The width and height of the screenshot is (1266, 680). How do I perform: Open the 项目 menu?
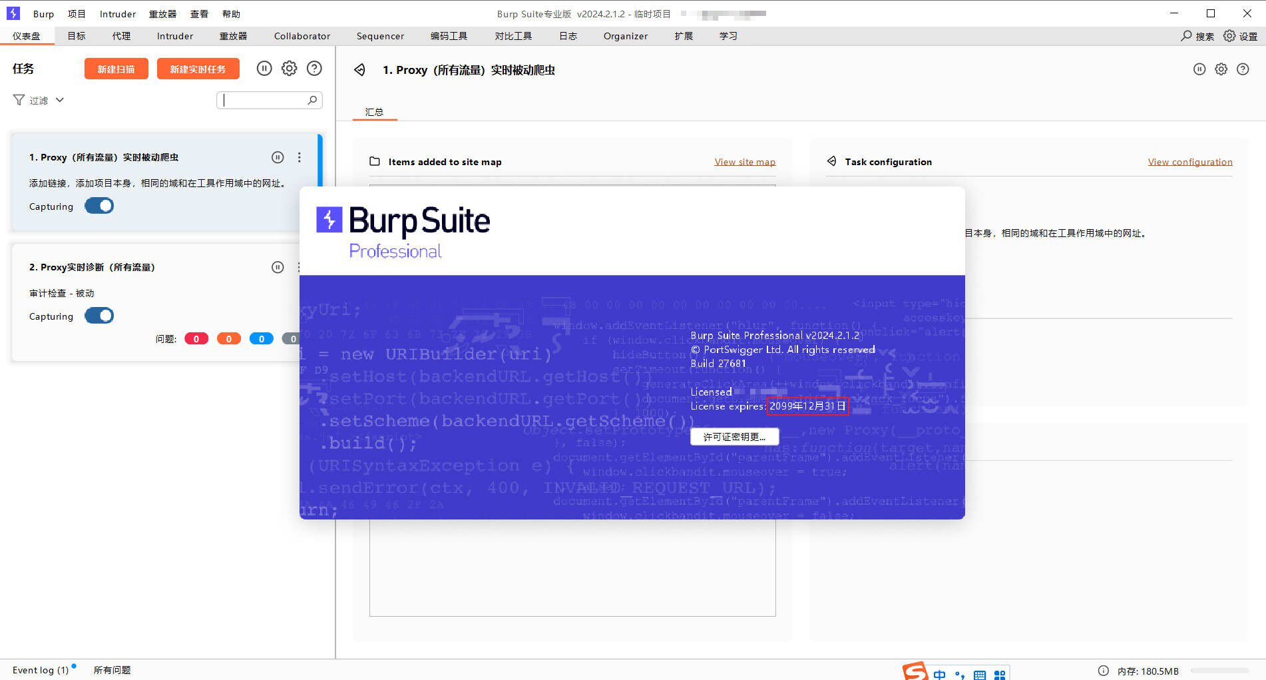click(x=77, y=14)
